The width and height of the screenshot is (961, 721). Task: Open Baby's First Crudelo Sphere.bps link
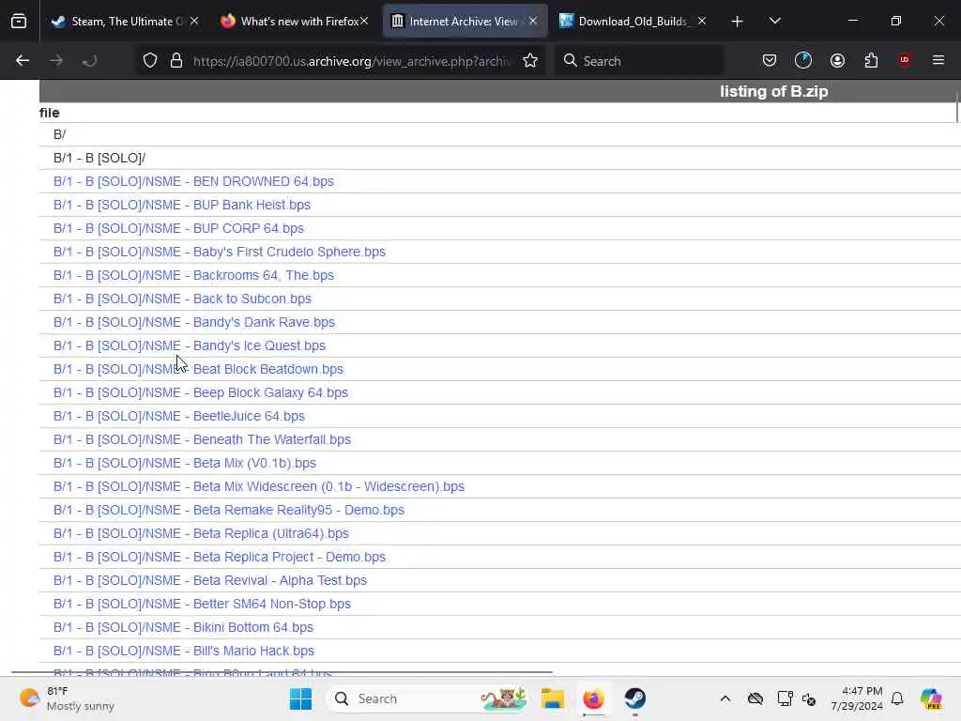coord(220,252)
